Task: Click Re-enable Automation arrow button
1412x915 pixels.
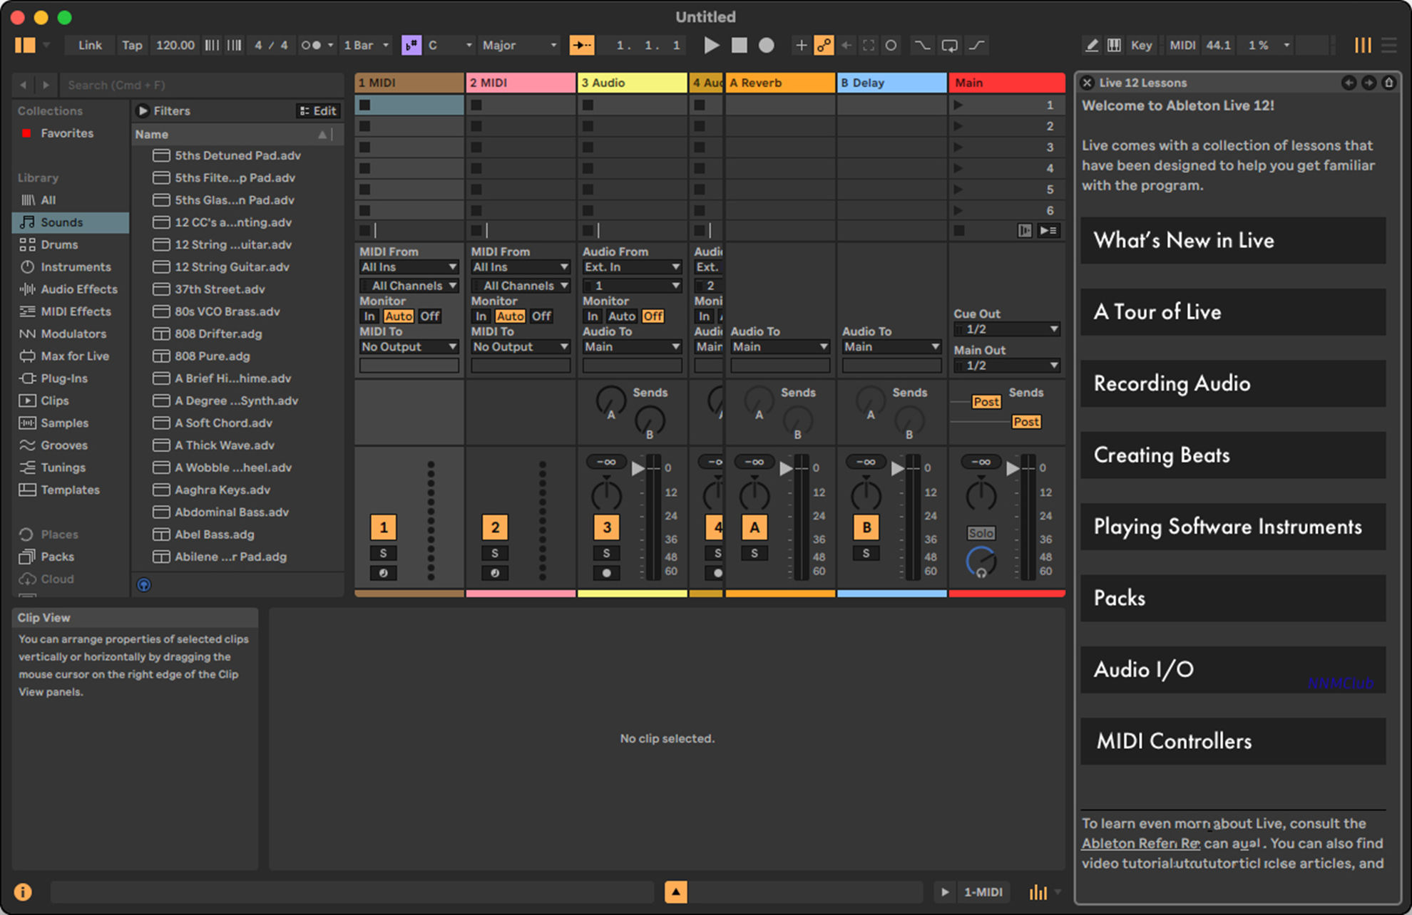Action: click(846, 45)
